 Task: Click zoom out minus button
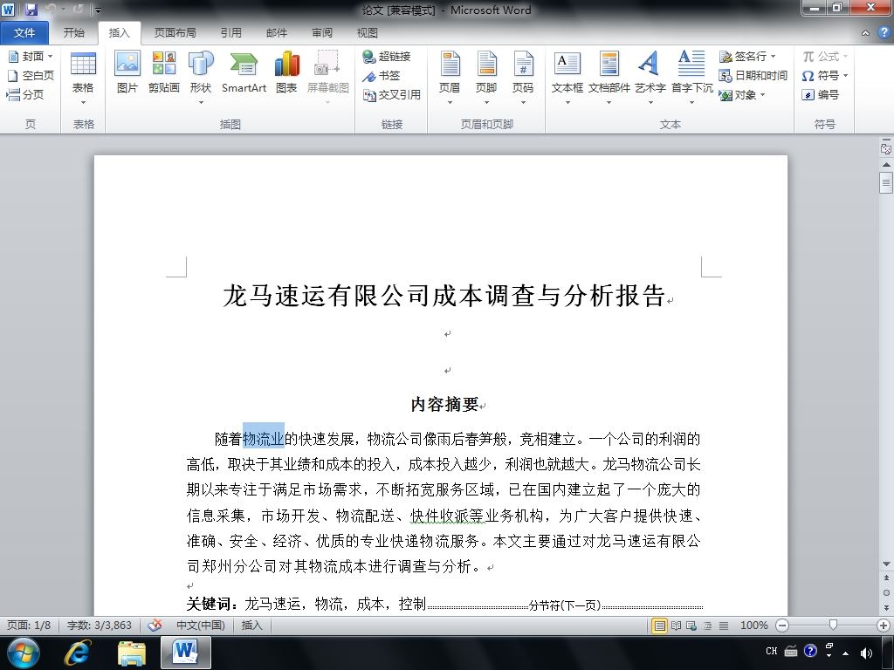(x=782, y=626)
